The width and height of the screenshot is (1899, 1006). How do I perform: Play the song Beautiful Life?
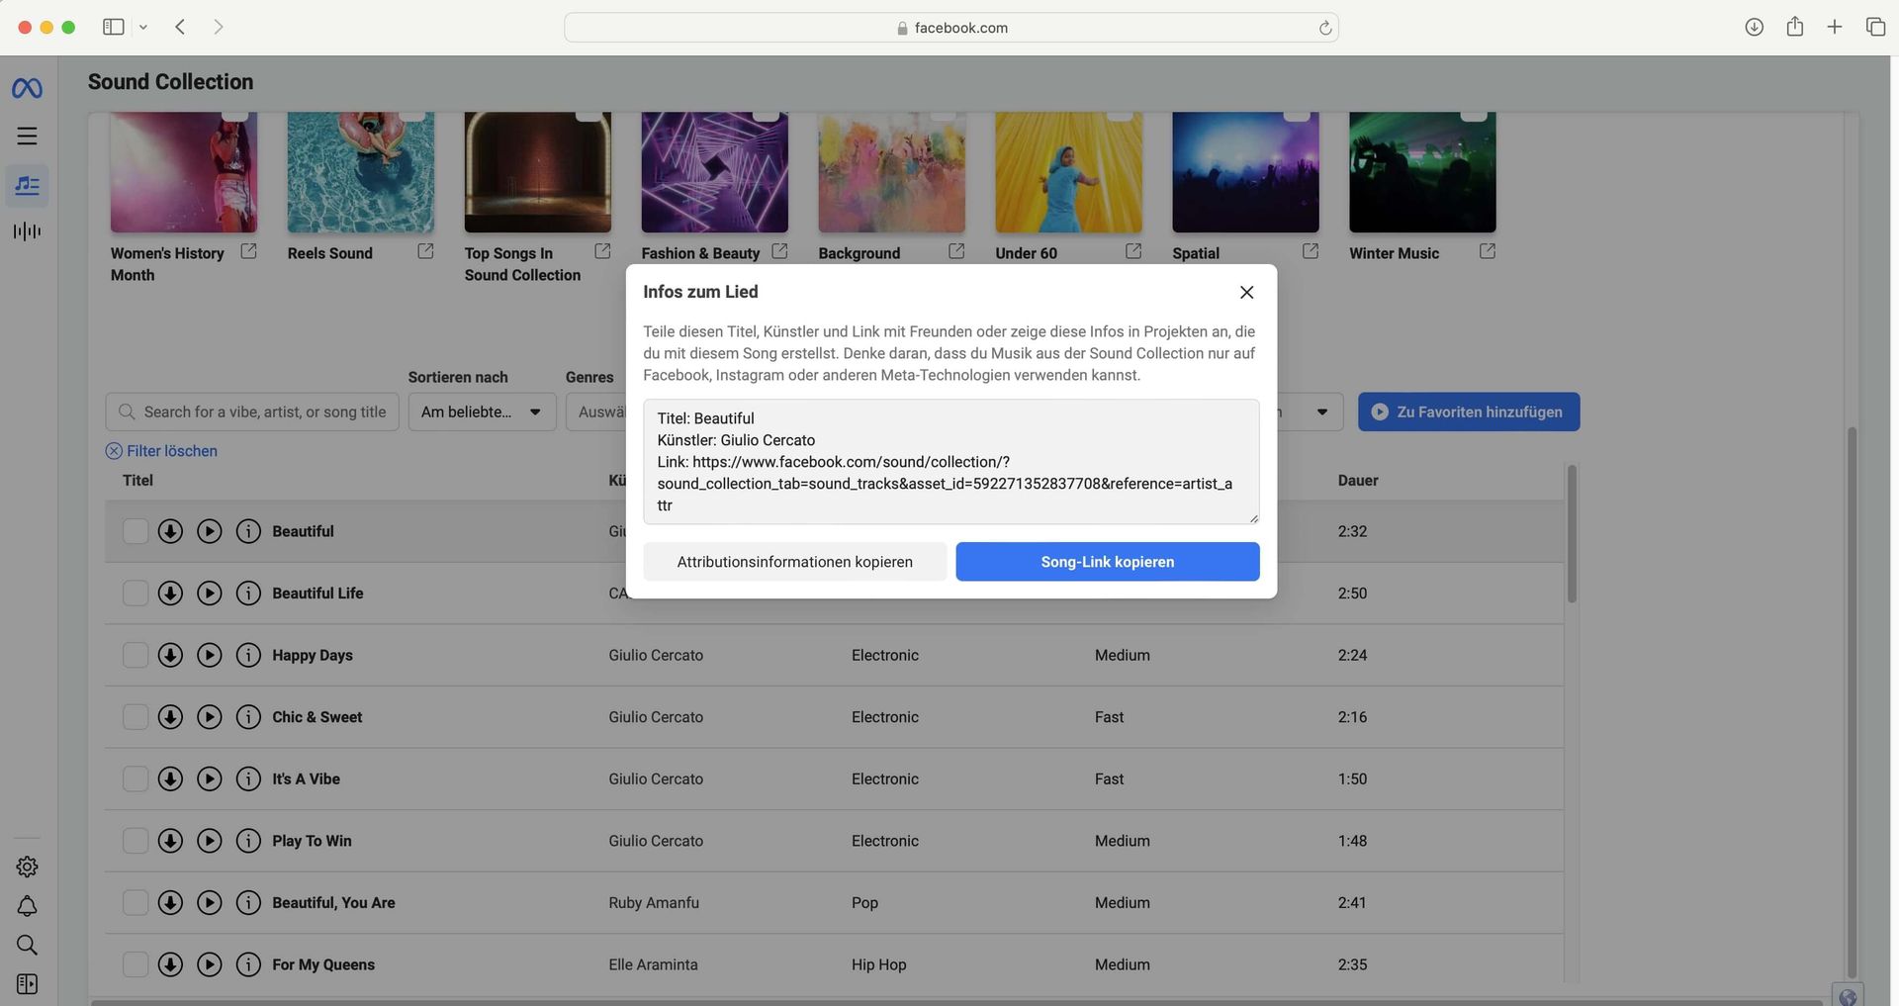pyautogui.click(x=209, y=594)
